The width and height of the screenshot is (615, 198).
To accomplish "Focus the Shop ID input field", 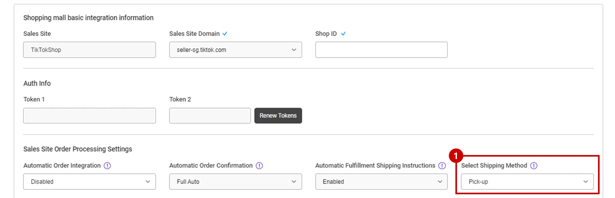I will (x=381, y=50).
